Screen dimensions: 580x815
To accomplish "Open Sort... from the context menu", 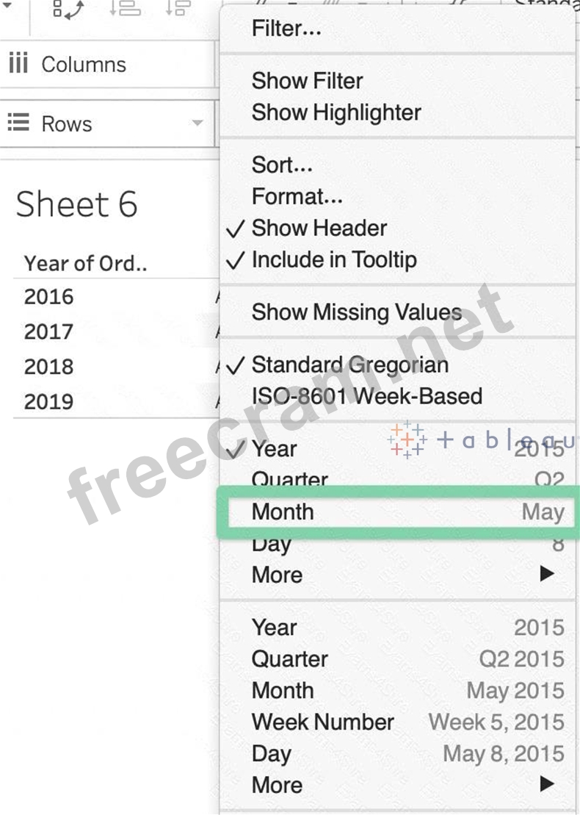I will click(282, 165).
